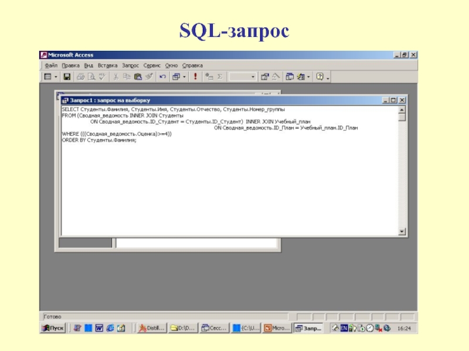
Task: Click the Build toolbar icon
Action: 276,77
